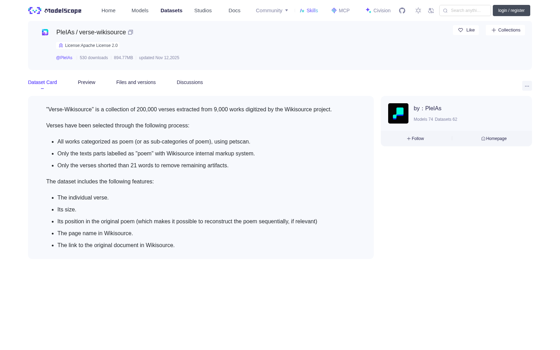Switch to Files and versions tab
The image size is (560, 350).
pyautogui.click(x=136, y=82)
